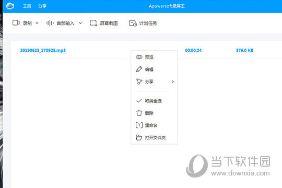
Task: Click the 音频输入 waveform icon
Action: 50,23
